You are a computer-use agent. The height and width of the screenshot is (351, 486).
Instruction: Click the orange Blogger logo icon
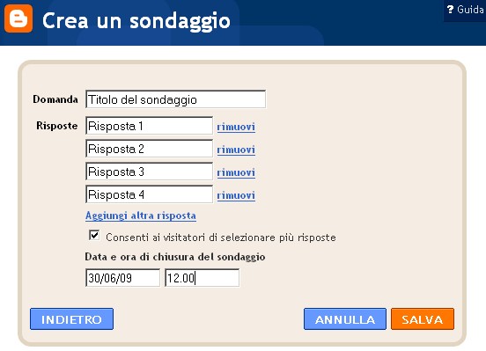(18, 18)
